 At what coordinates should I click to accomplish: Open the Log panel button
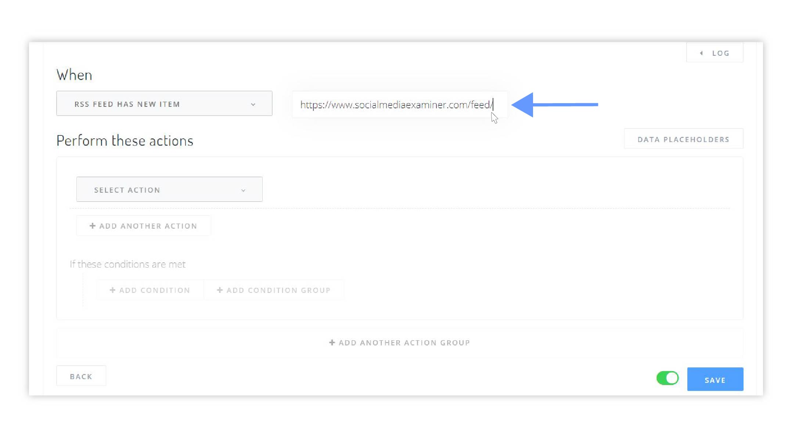(x=715, y=53)
